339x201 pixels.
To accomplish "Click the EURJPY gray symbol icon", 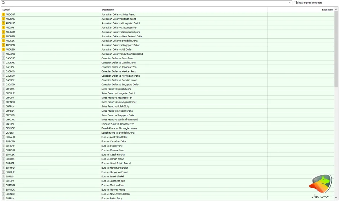I will coord(3,181).
